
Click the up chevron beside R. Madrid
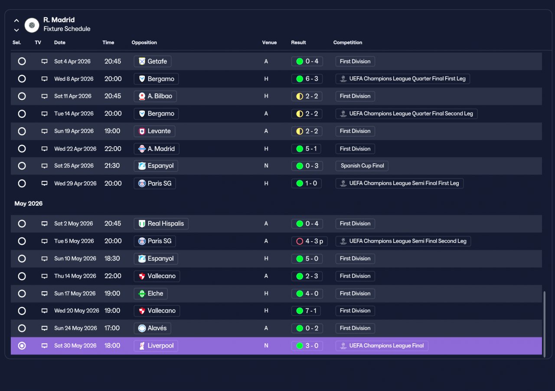click(16, 20)
